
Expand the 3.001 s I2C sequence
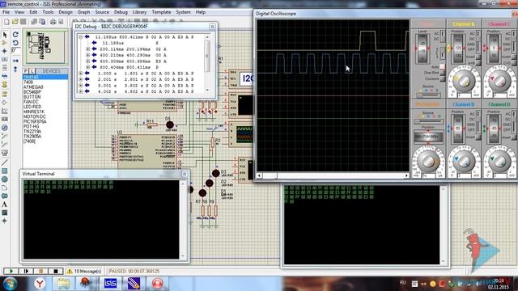(x=81, y=85)
